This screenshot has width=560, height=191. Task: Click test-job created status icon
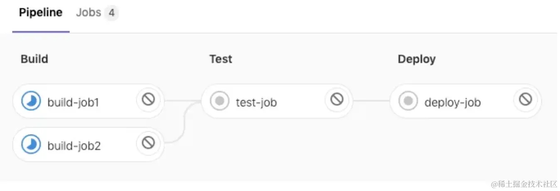click(x=220, y=101)
